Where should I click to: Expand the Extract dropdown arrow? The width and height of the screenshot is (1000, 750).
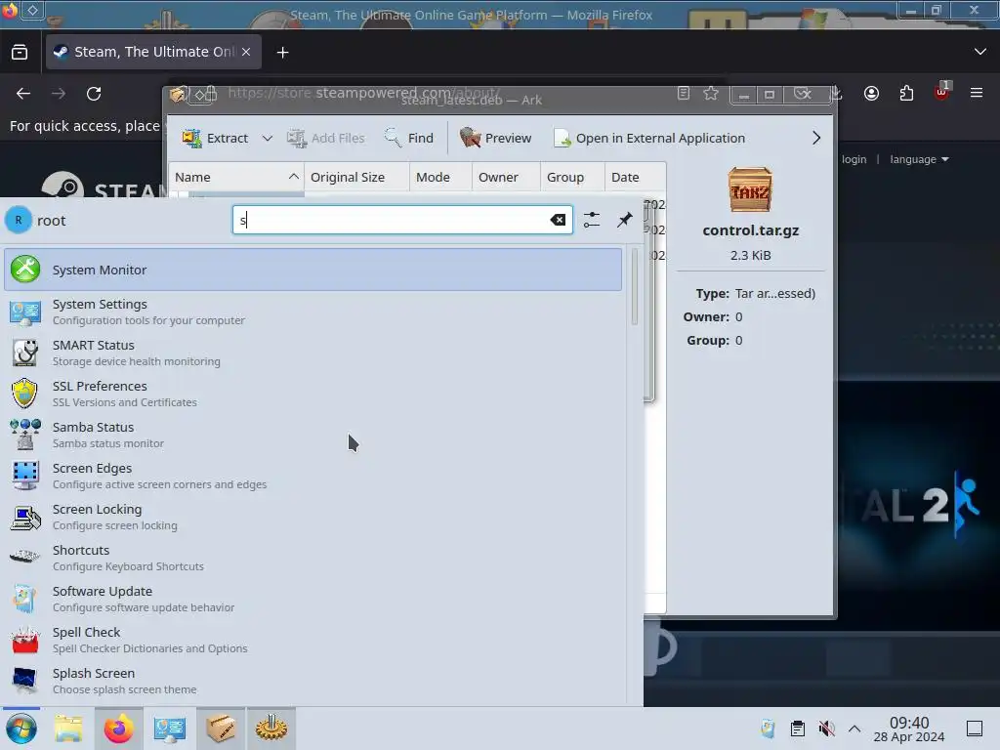click(268, 138)
